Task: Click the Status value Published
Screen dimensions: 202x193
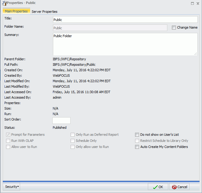Action: point(60,128)
